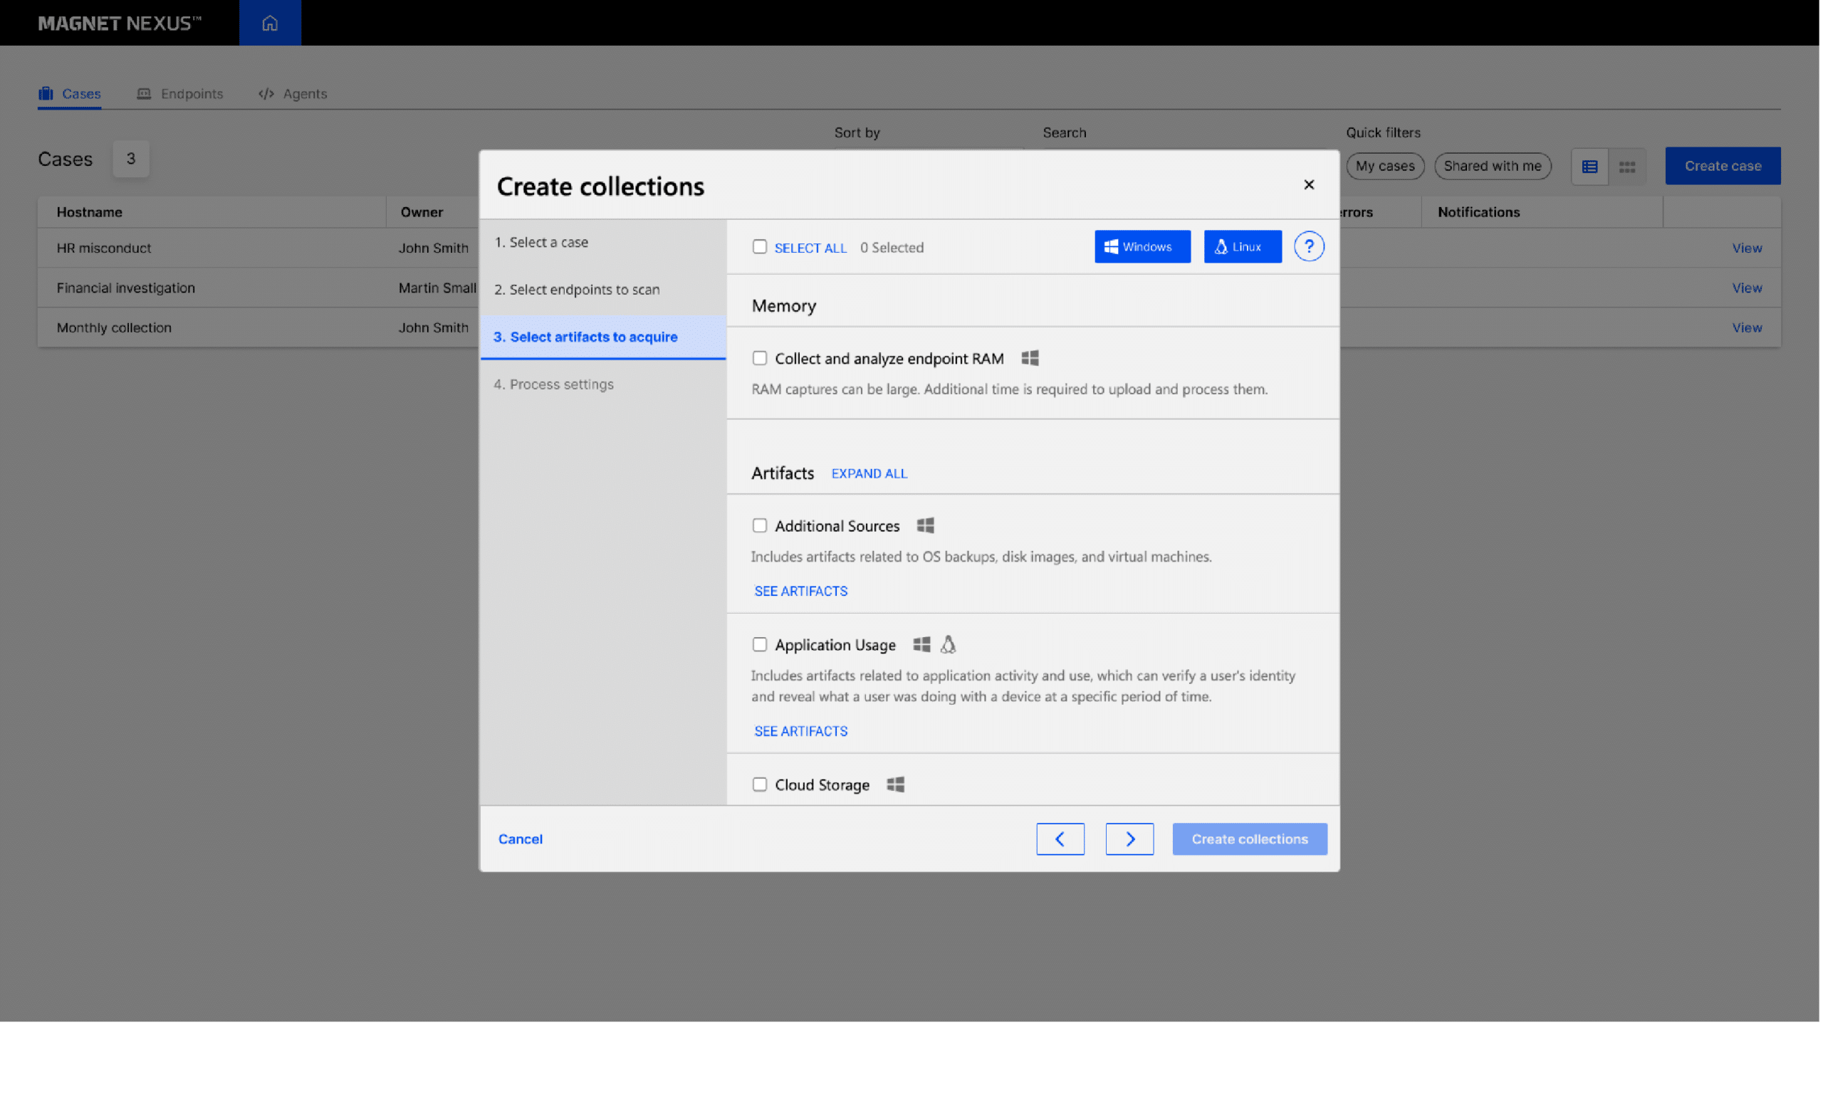Viewport: 1823px width, 1114px height.
Task: Go to previous step with left arrow
Action: point(1060,839)
